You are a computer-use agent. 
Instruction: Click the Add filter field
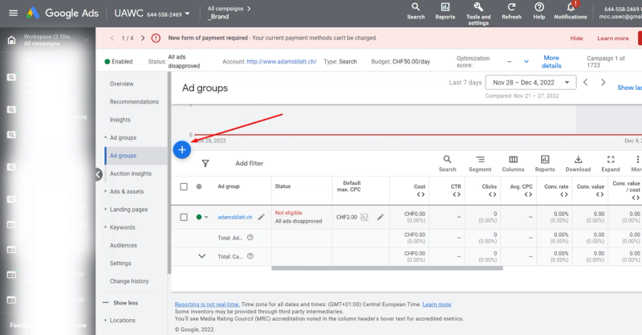click(249, 163)
